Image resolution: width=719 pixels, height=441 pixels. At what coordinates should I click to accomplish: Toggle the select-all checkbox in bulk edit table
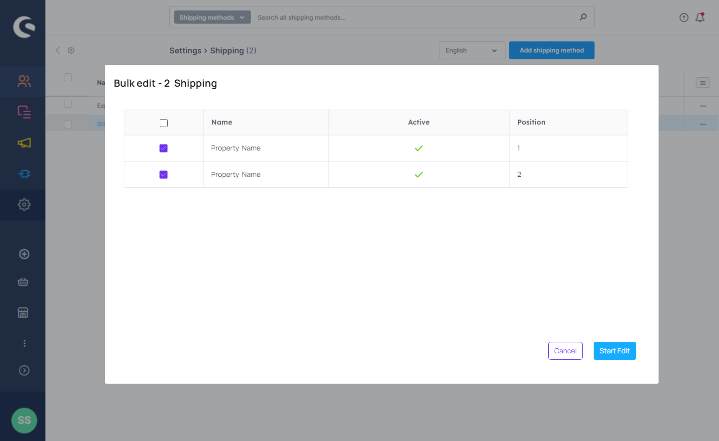[x=164, y=123]
